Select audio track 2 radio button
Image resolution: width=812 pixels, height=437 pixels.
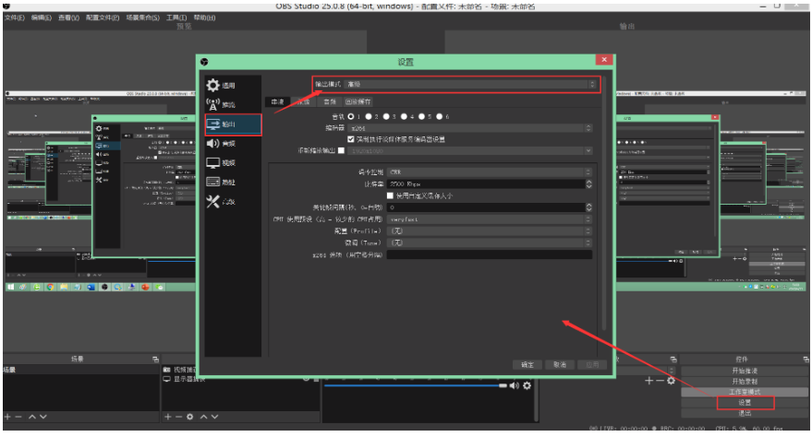click(369, 117)
